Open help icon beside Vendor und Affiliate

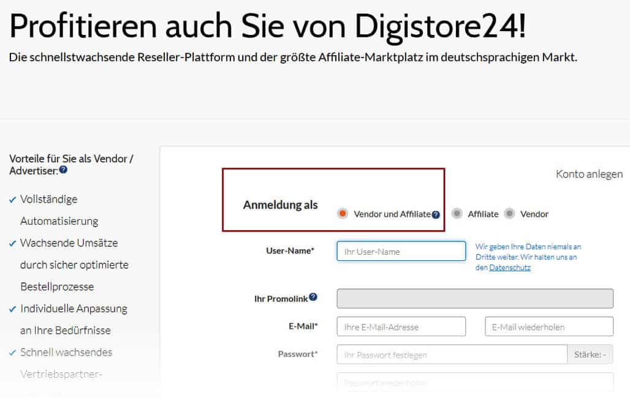436,215
